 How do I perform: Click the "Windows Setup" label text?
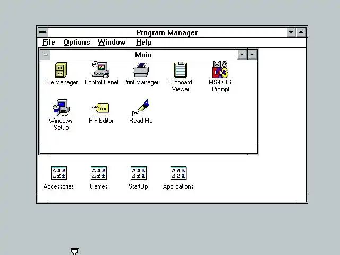coord(61,124)
